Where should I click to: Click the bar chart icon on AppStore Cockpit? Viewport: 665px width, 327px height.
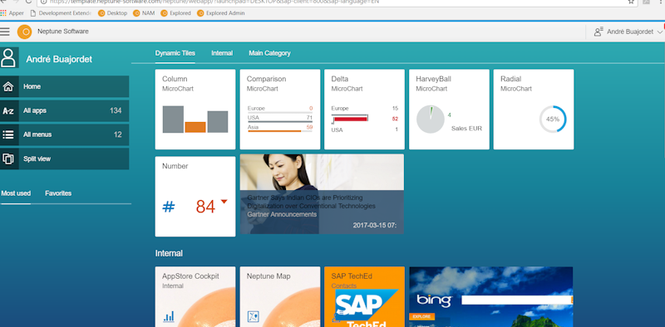pos(169,316)
